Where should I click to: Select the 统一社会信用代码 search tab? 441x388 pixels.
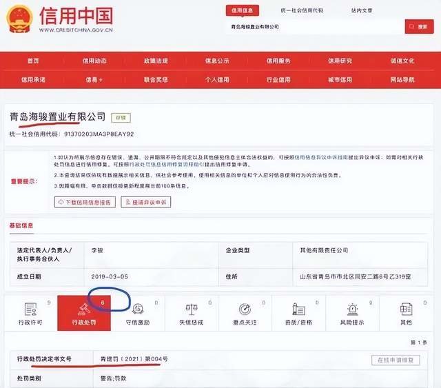coord(302,11)
